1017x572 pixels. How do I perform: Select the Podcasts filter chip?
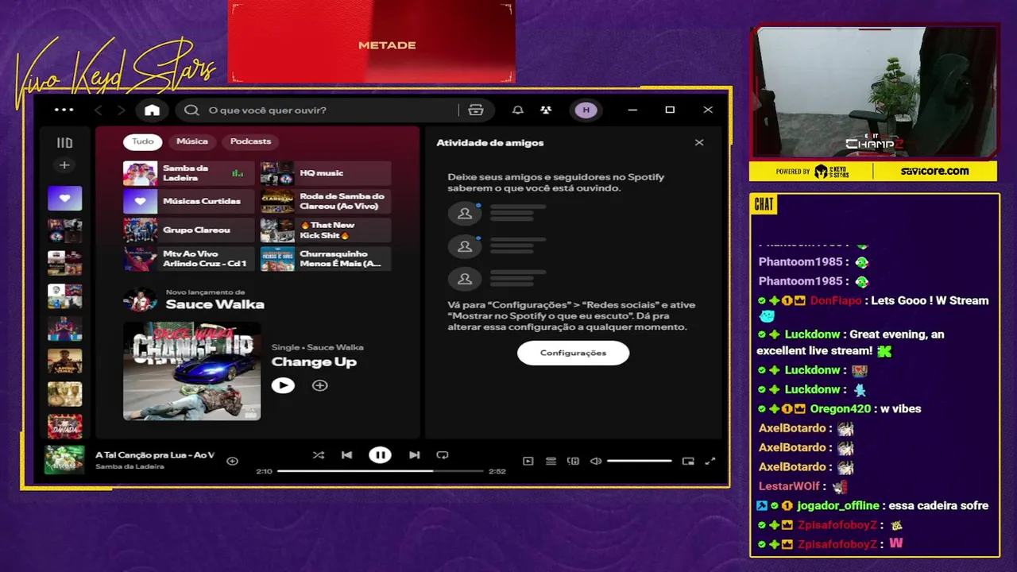250,141
